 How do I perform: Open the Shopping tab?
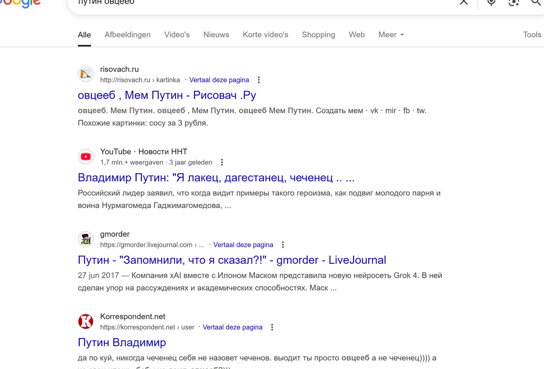pos(318,35)
